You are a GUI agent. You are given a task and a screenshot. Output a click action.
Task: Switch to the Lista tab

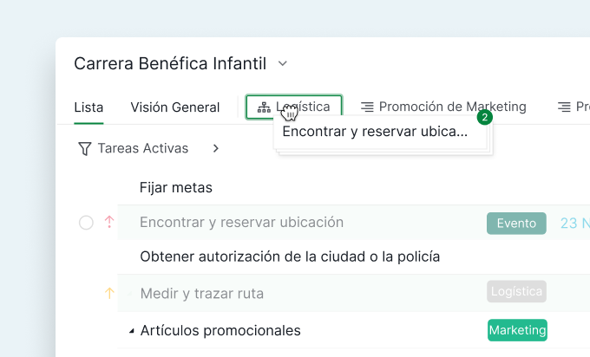point(88,107)
